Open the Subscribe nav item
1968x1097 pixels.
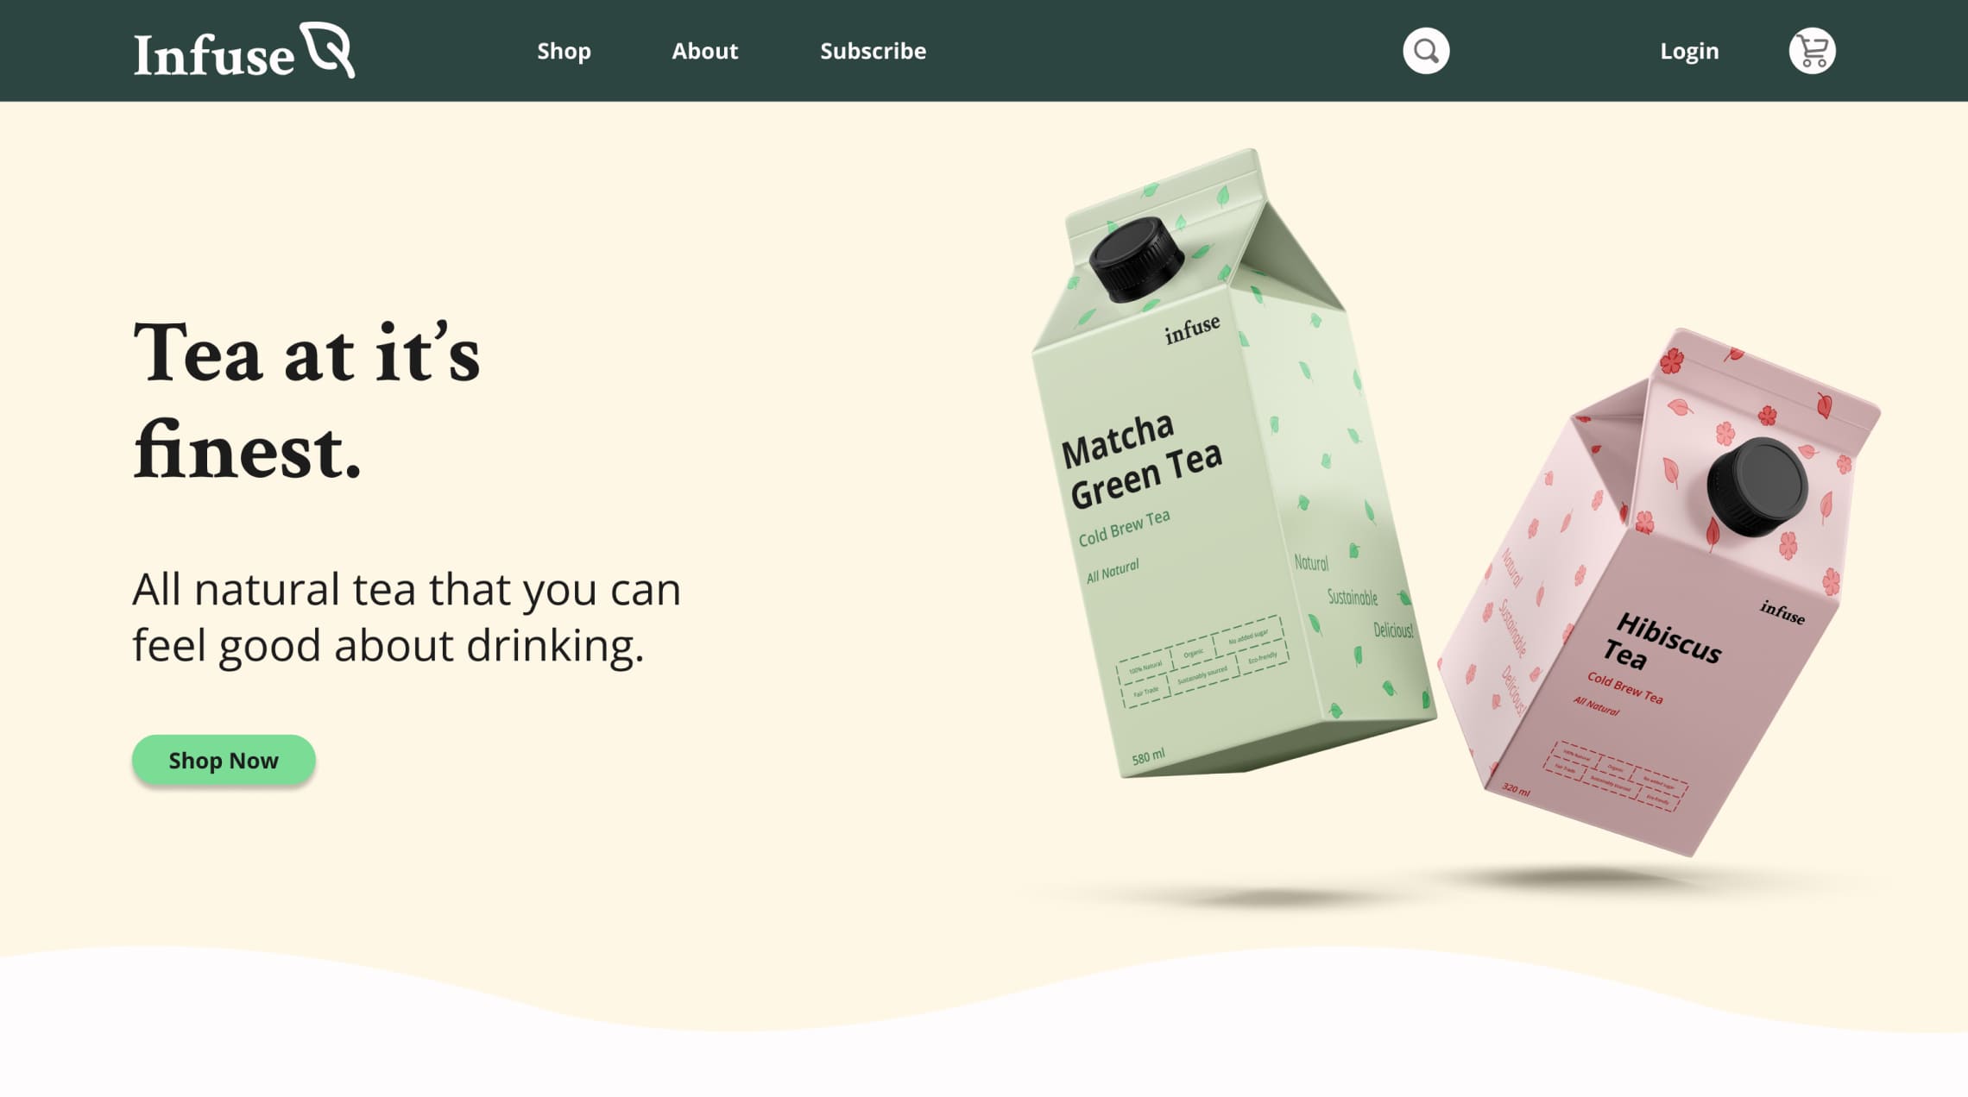coord(873,51)
